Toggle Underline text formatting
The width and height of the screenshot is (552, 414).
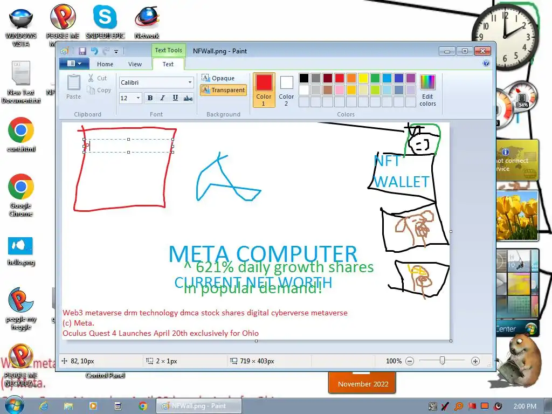click(x=175, y=98)
